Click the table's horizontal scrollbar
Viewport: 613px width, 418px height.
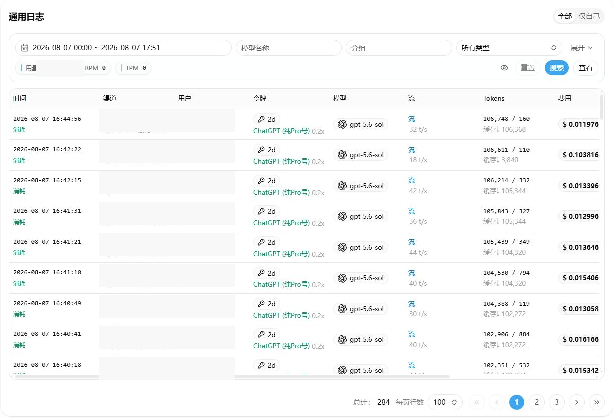(x=232, y=377)
